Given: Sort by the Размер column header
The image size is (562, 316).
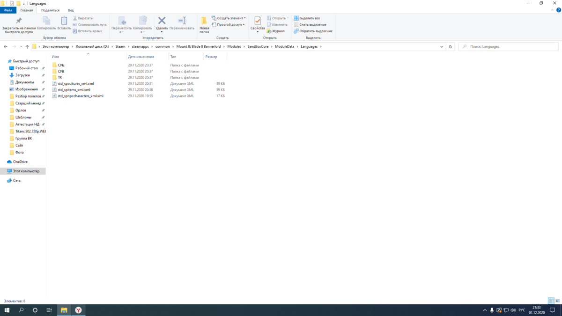Looking at the screenshot, I should click(211, 57).
